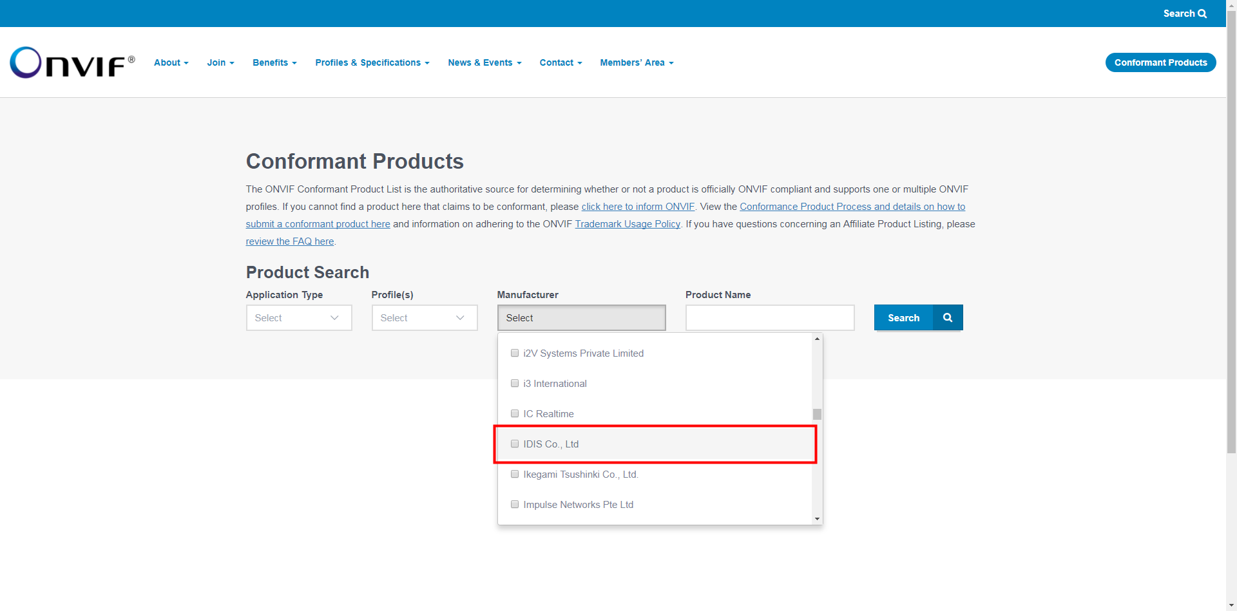
Task: Open the Trademark Usage Policy link
Action: 628,224
